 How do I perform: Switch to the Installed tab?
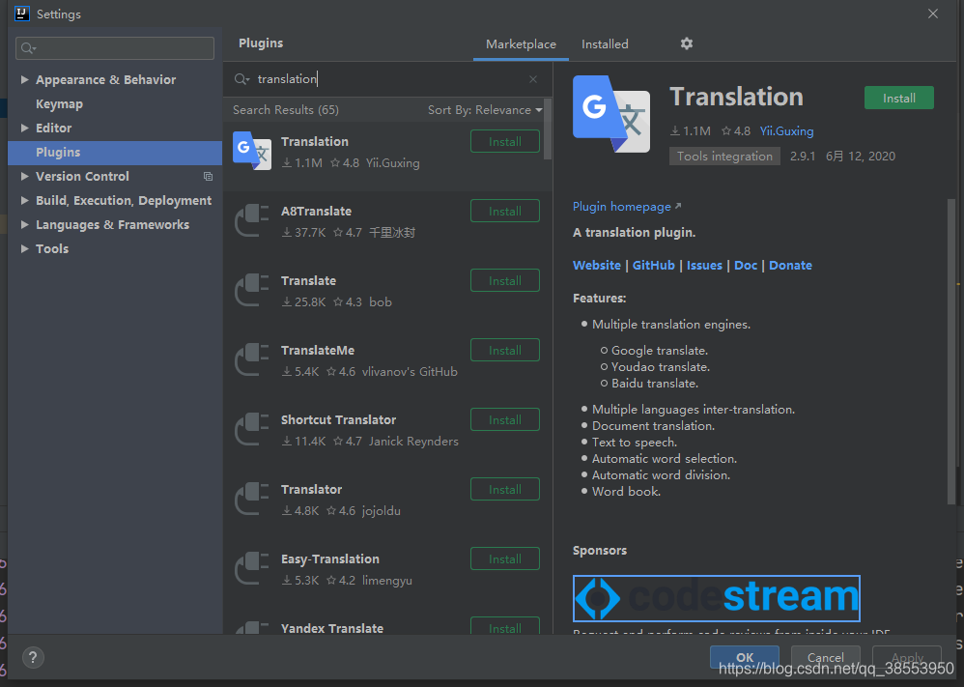point(605,44)
